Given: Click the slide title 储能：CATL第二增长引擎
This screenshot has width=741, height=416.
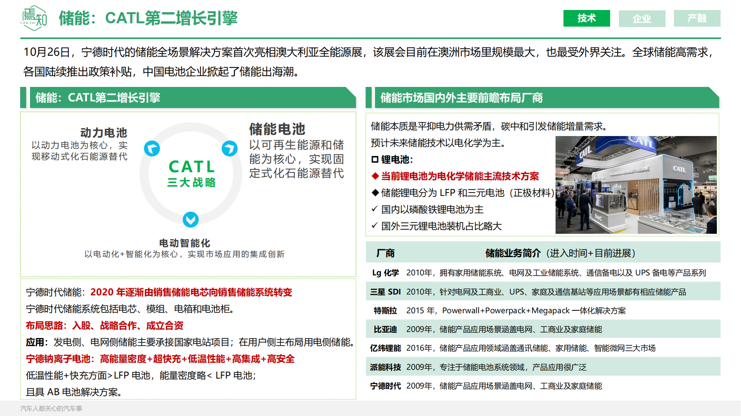Looking at the screenshot, I should pyautogui.click(x=148, y=18).
